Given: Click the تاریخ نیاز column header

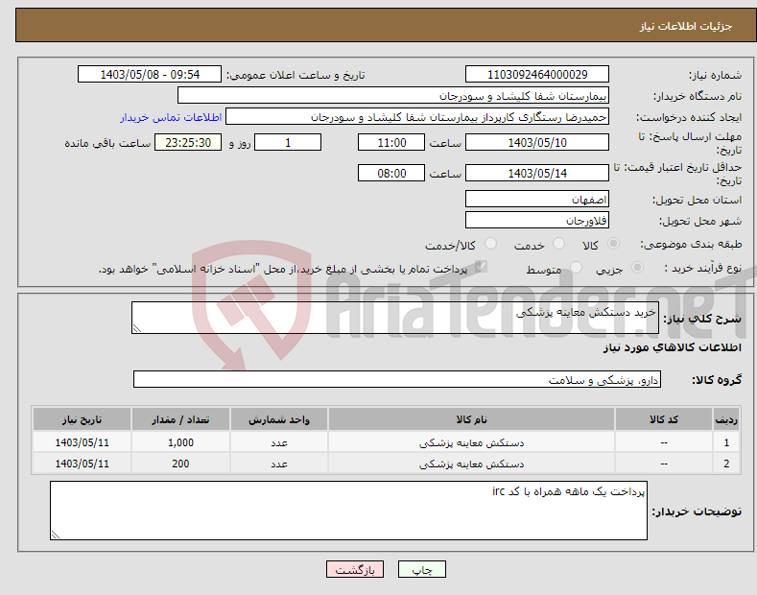Looking at the screenshot, I should pos(83,419).
